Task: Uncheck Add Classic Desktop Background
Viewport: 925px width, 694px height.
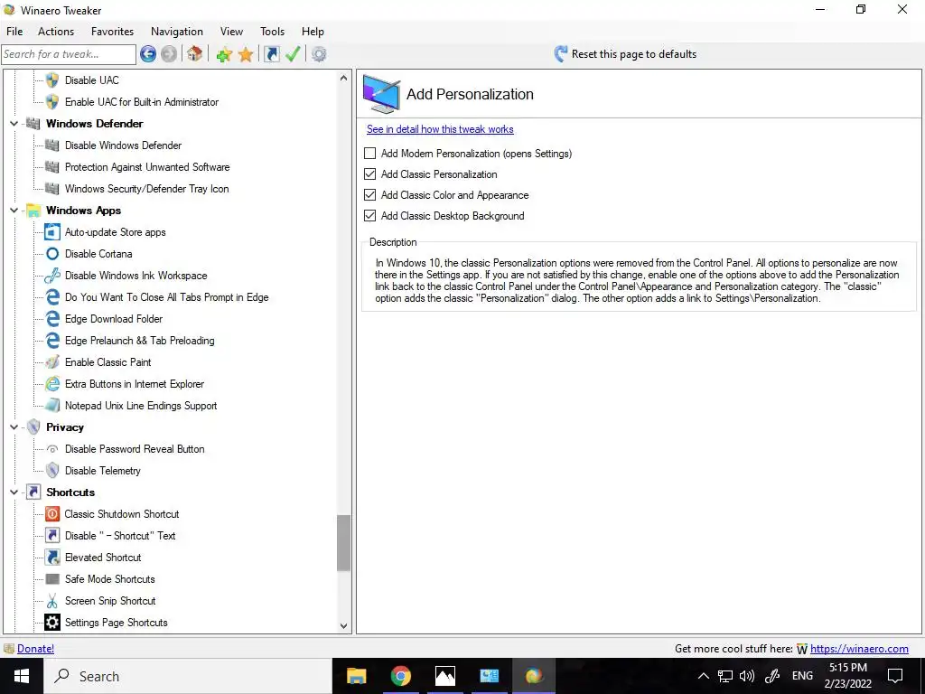Action: 369,215
